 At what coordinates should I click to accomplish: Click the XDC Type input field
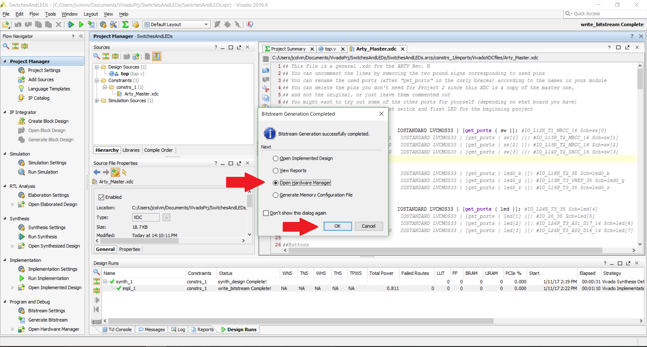click(146, 217)
